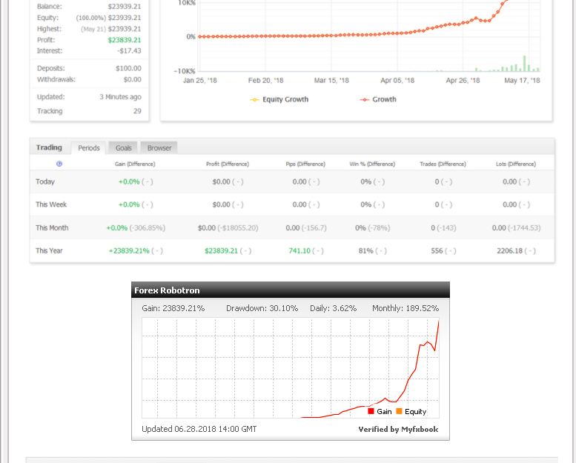Click the Gain (Difference) column header
Image resolution: width=576 pixels, height=463 pixels.
click(135, 164)
